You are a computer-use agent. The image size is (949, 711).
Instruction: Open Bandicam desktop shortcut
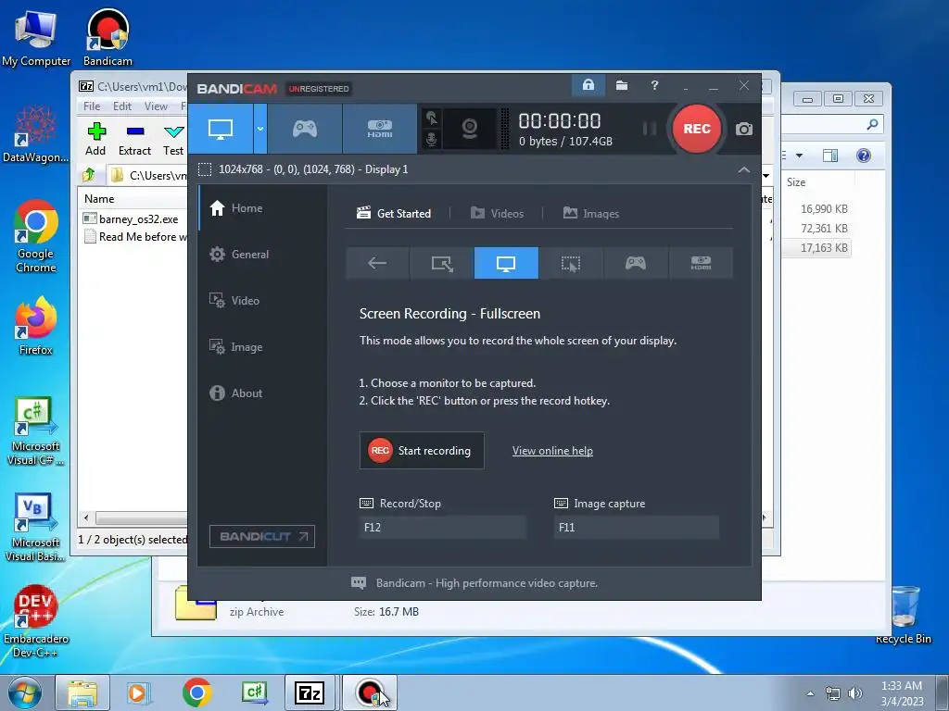click(x=108, y=37)
